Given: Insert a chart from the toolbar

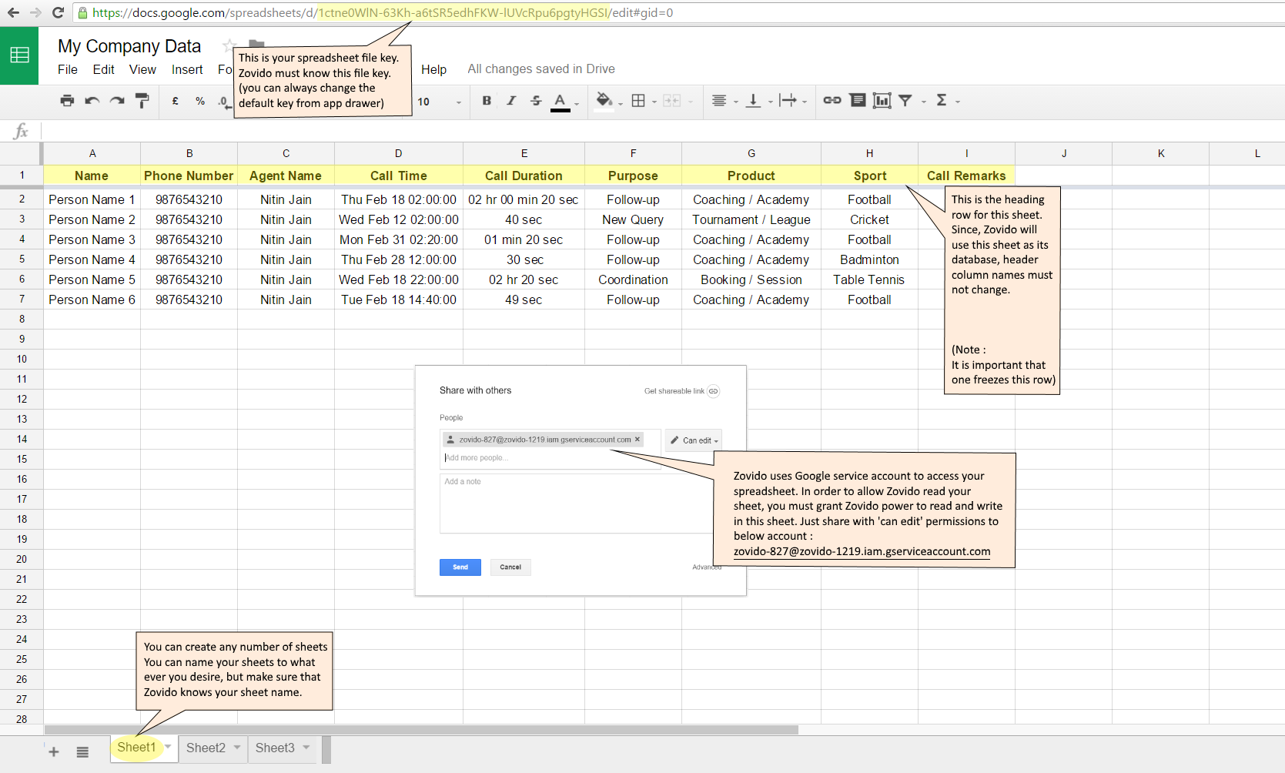Looking at the screenshot, I should [x=882, y=101].
